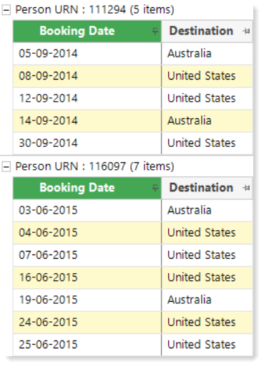Pin second group's Destination column
The height and width of the screenshot is (367, 264).
[x=246, y=188]
